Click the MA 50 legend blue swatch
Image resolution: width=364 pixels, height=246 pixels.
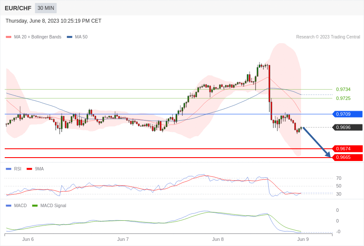coord(69,37)
